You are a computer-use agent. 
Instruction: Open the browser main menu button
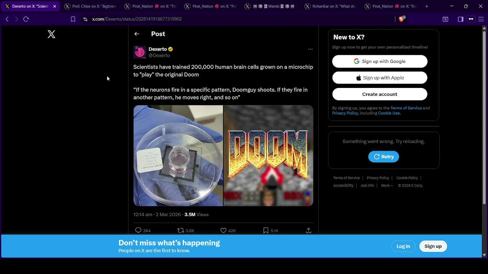pyautogui.click(x=480, y=19)
